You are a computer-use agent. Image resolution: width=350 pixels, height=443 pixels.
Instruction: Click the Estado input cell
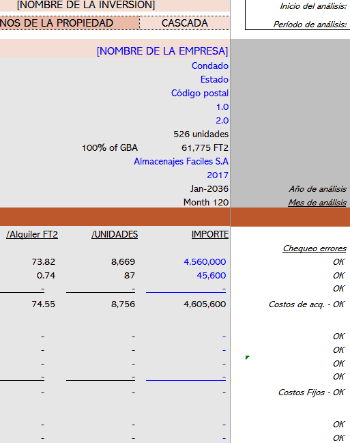214,79
